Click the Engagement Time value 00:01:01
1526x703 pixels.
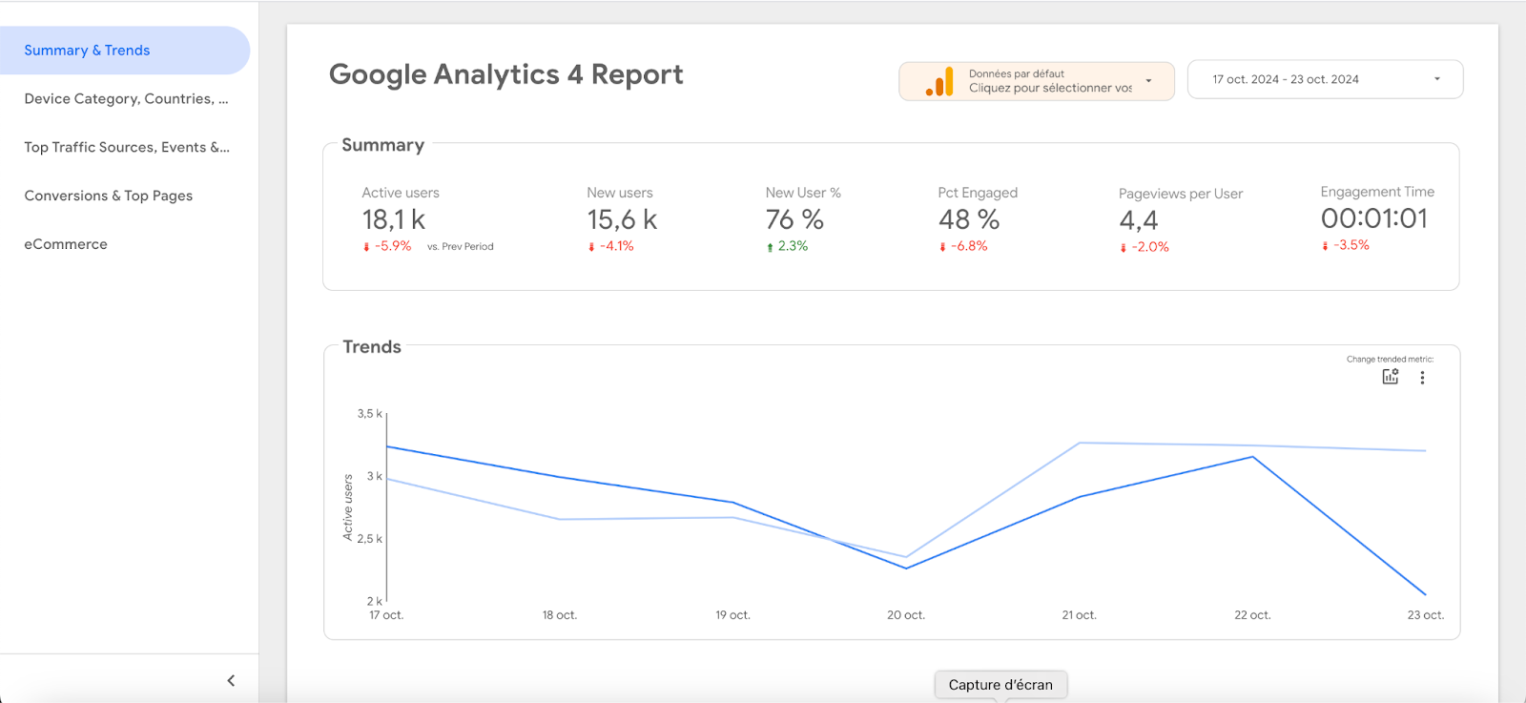tap(1374, 218)
